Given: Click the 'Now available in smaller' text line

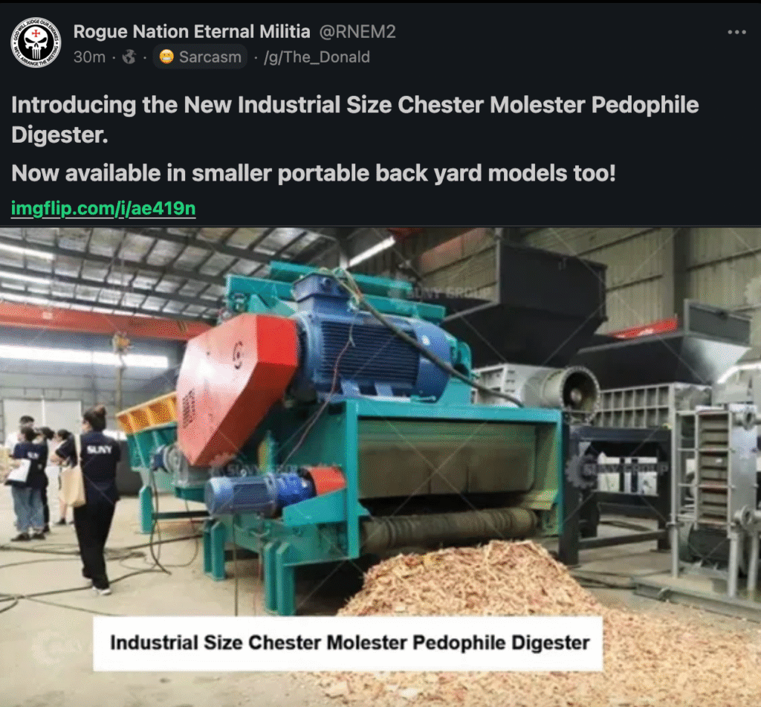Looking at the screenshot, I should point(314,173).
